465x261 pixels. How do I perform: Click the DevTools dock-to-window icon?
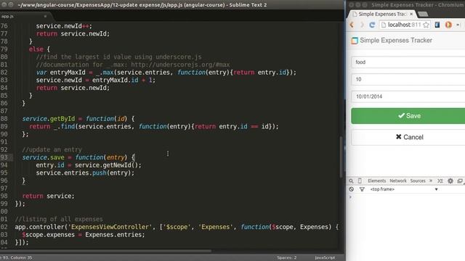pos(460,181)
